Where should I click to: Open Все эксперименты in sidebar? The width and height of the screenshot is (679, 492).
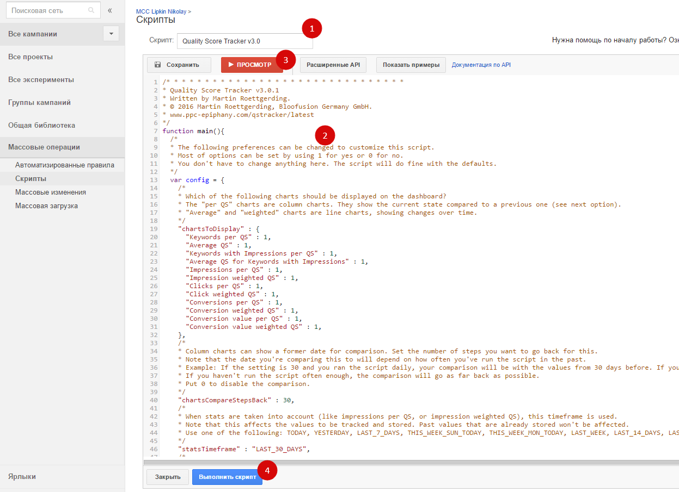click(41, 79)
